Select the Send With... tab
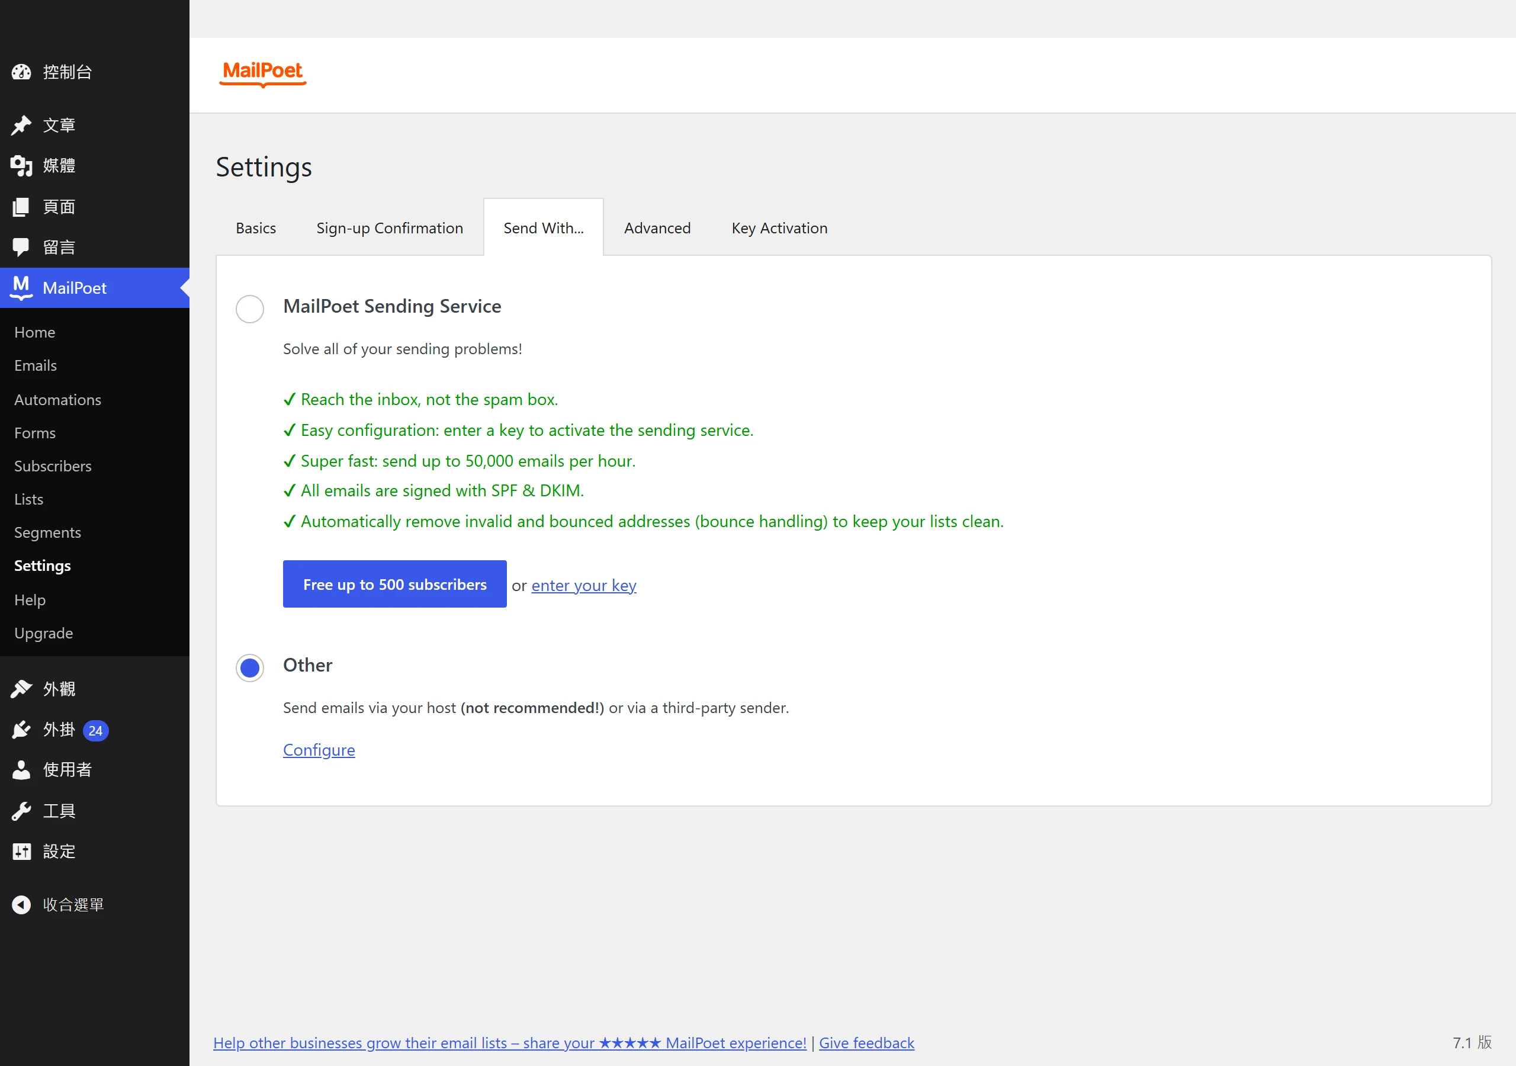Screen dimensions: 1516x1066 pos(544,229)
